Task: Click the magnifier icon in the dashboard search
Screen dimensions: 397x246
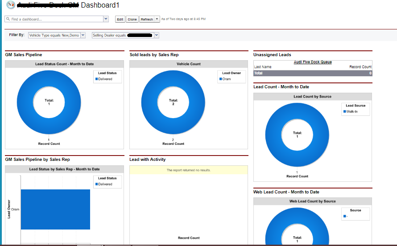Action: pos(8,19)
